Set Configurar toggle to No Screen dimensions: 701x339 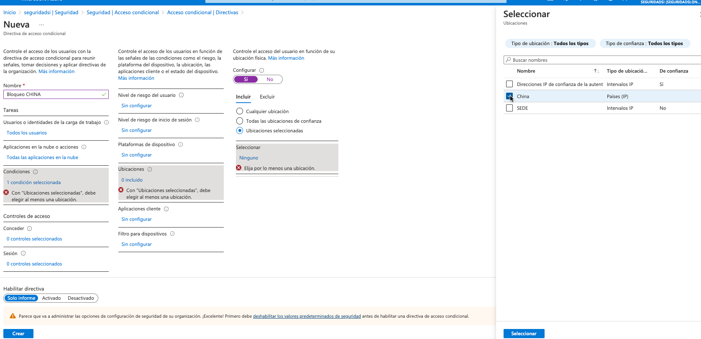pos(270,79)
